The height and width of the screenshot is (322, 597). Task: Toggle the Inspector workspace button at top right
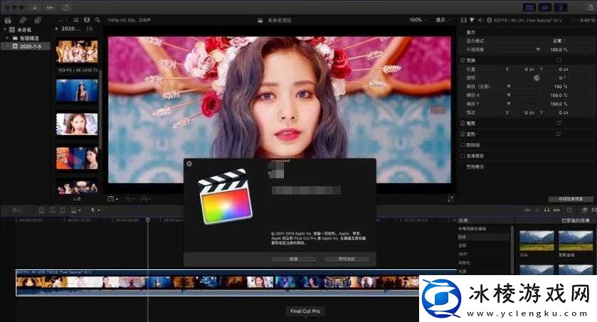pos(560,7)
